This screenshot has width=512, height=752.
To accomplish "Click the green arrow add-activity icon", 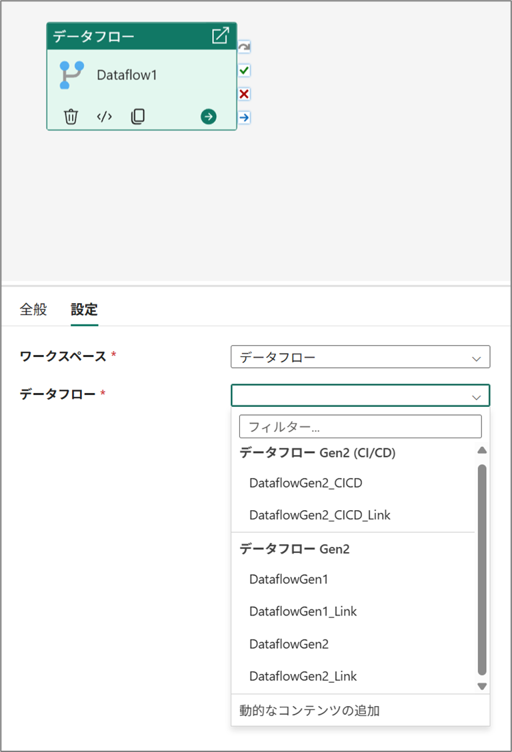I will [x=208, y=117].
